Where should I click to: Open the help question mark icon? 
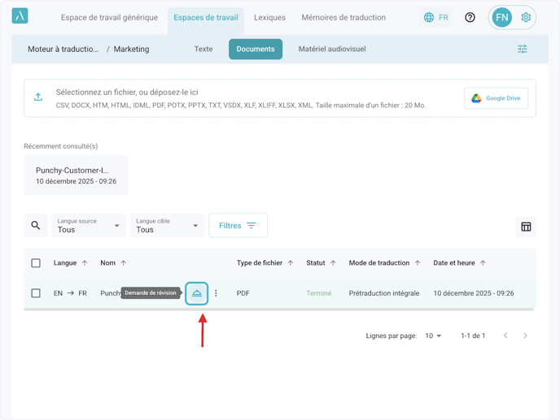click(x=470, y=17)
